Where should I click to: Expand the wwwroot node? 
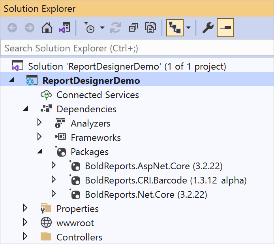(25, 222)
